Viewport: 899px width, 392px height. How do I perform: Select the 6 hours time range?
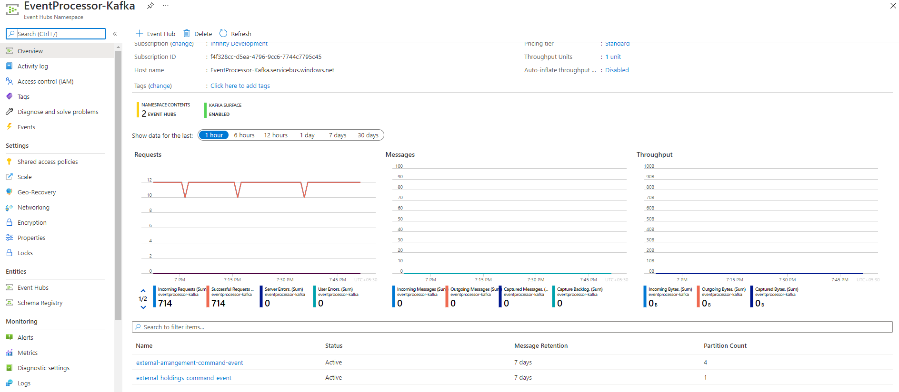(244, 135)
